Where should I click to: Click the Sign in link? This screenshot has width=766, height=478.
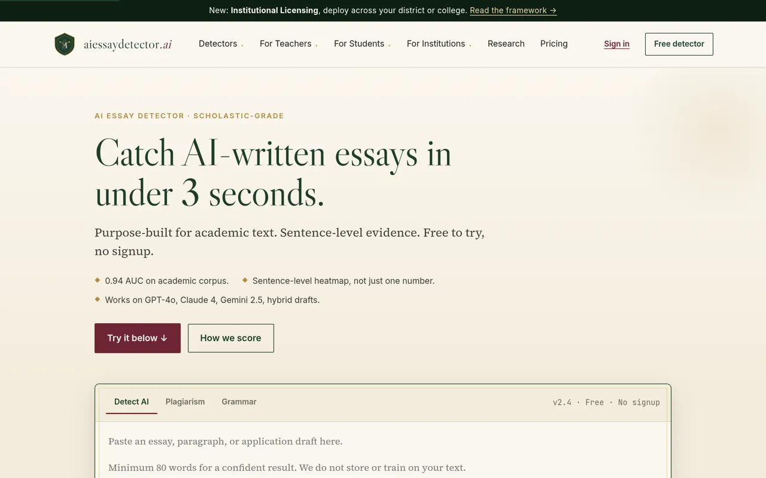[x=616, y=44]
